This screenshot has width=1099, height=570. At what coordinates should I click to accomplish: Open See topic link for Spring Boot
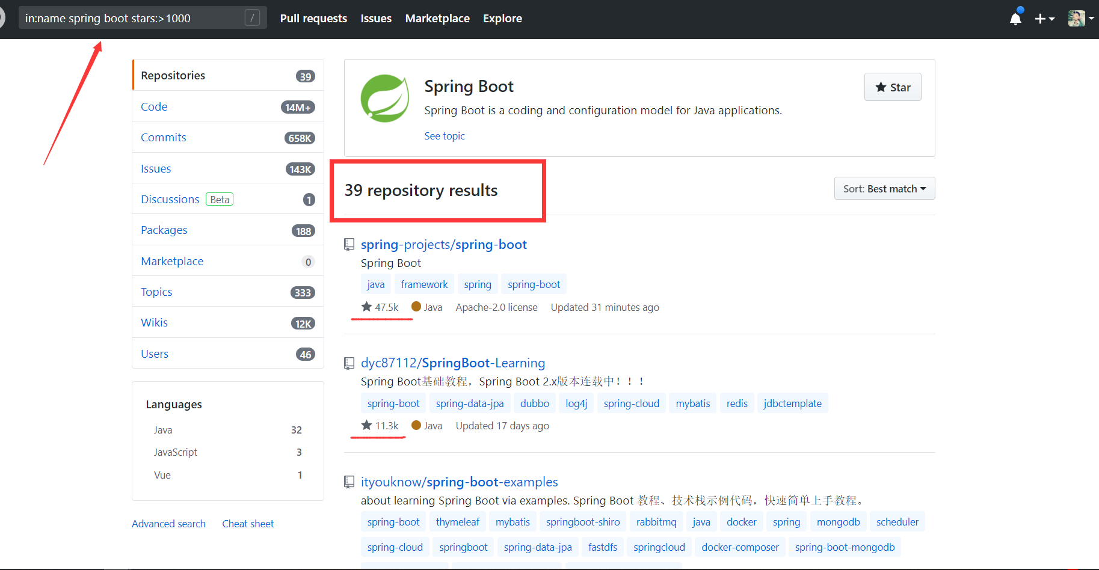[x=445, y=136]
